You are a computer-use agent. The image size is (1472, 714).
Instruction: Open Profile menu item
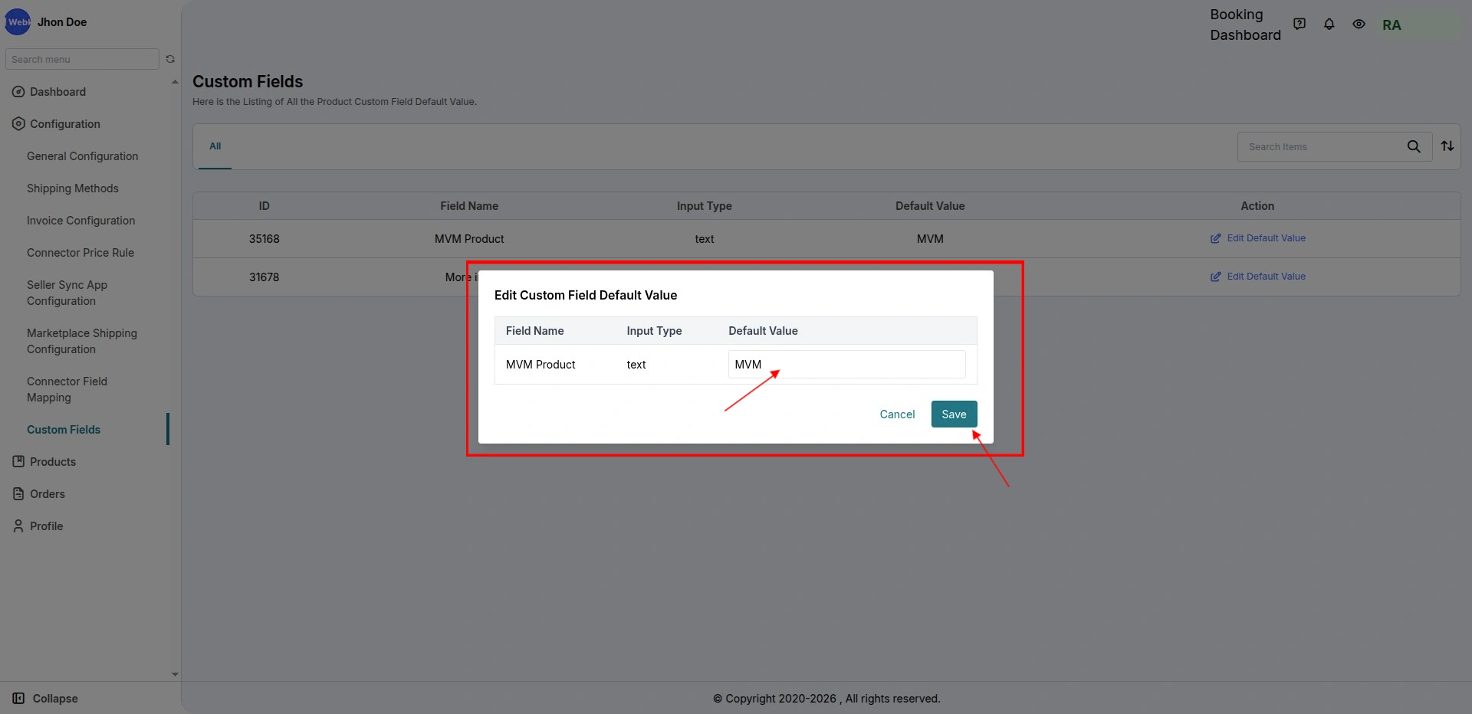click(x=47, y=526)
